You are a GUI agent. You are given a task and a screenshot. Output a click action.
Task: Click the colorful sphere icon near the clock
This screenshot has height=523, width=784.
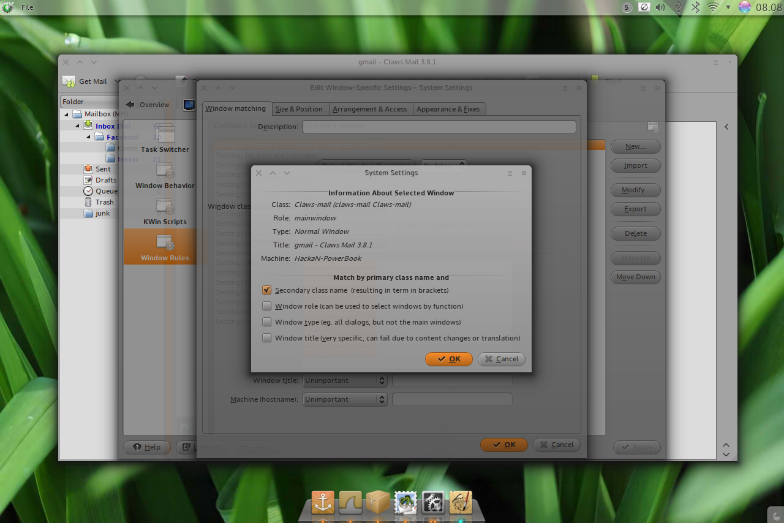745,7
